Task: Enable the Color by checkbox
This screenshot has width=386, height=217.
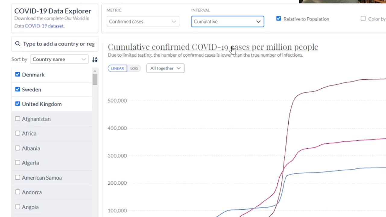Action: (x=363, y=19)
